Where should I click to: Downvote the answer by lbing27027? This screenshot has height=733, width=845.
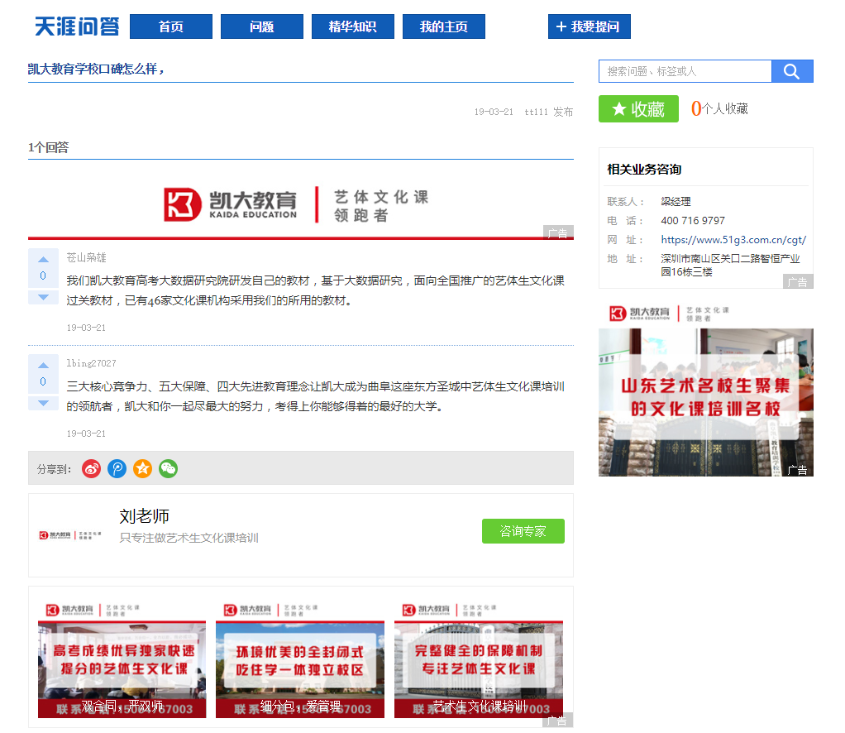point(43,403)
